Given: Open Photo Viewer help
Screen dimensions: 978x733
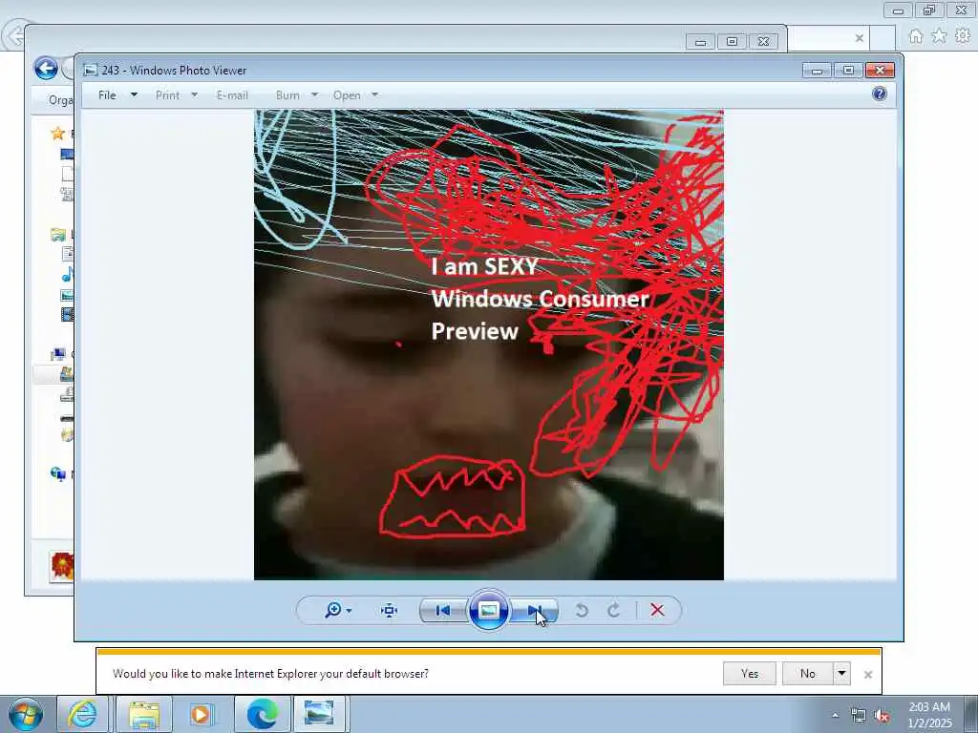Looking at the screenshot, I should pyautogui.click(x=880, y=94).
